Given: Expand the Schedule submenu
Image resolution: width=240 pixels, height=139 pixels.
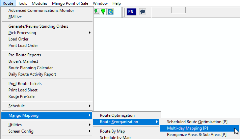Looking at the screenshot, I should [x=47, y=106].
